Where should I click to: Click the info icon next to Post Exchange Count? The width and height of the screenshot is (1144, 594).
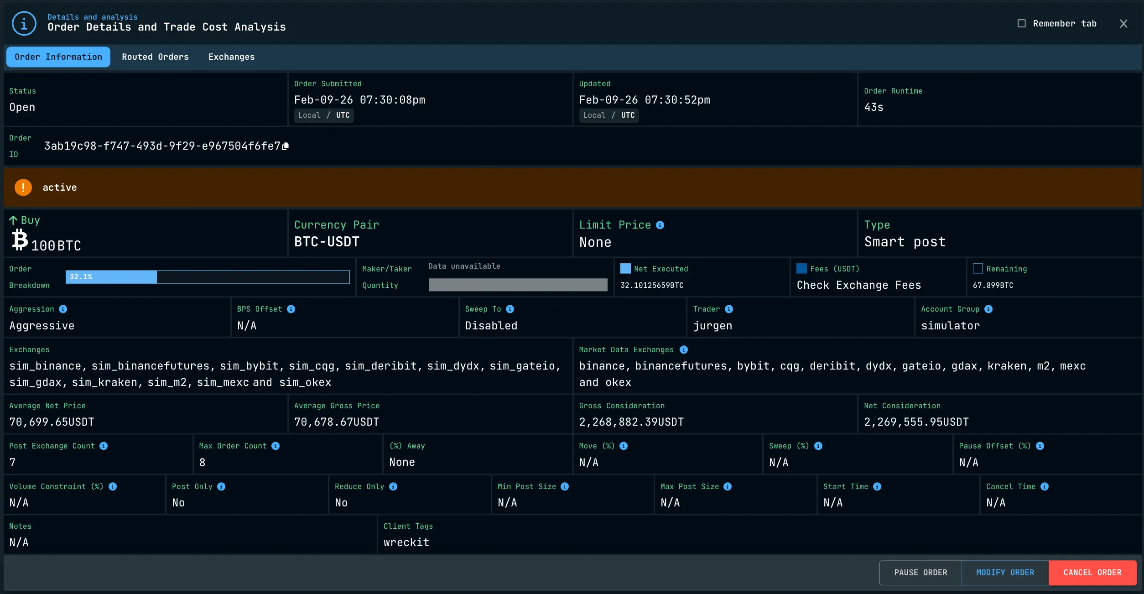click(104, 446)
